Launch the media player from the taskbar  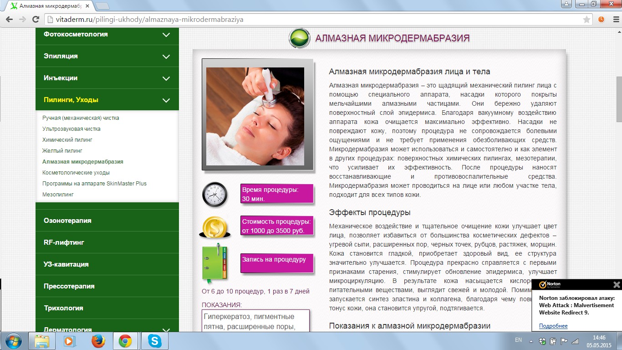(70, 341)
